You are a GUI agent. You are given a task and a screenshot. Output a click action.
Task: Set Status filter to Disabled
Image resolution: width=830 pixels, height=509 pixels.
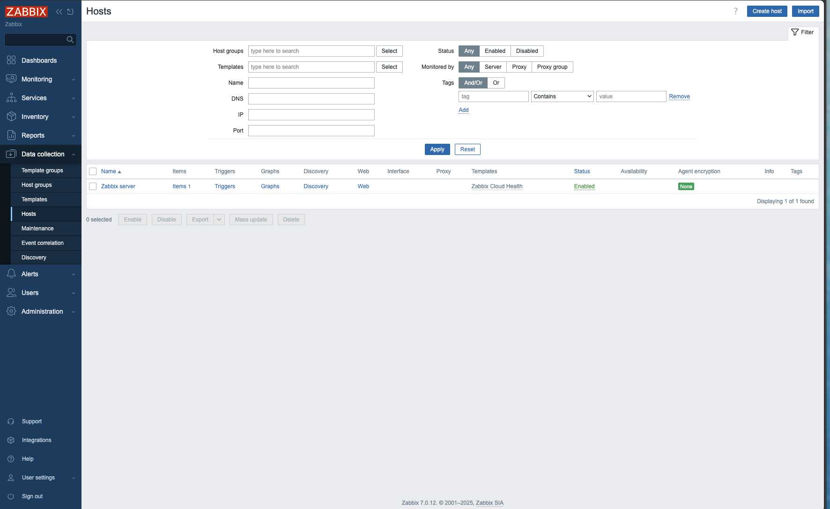click(x=527, y=51)
